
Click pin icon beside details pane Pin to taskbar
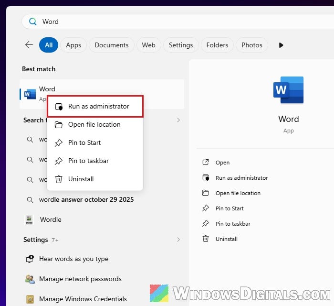(206, 223)
